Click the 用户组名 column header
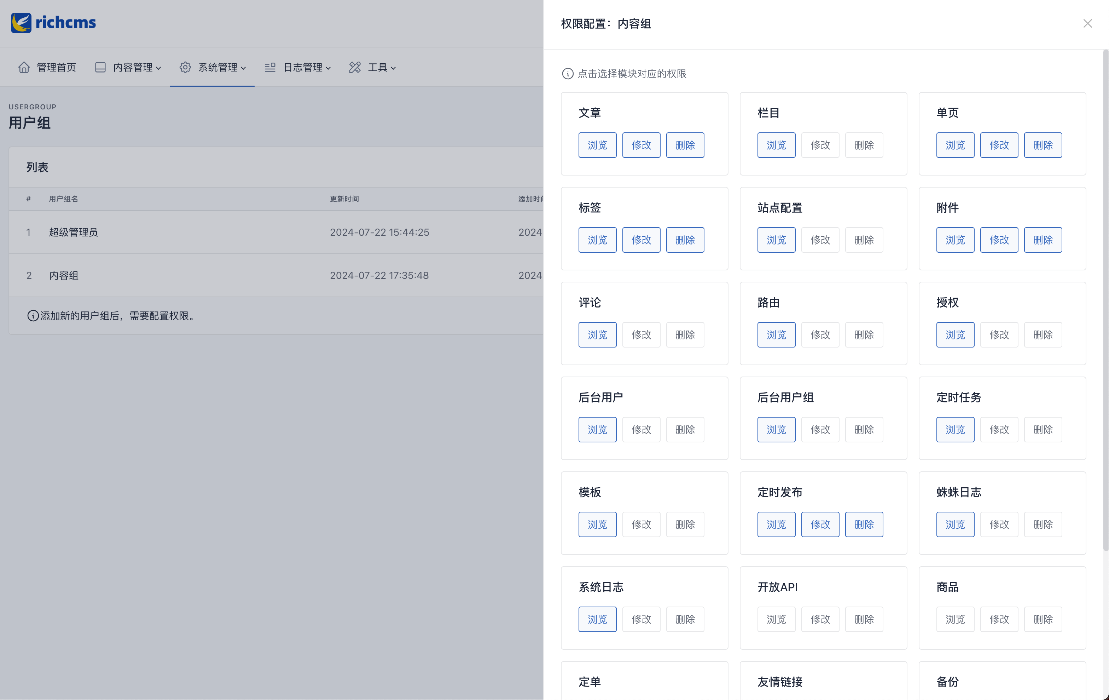This screenshot has height=700, width=1109. [64, 199]
